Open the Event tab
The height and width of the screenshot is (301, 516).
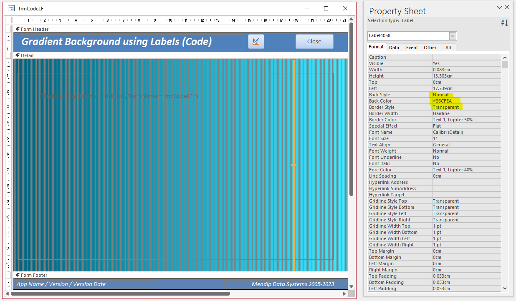click(412, 48)
